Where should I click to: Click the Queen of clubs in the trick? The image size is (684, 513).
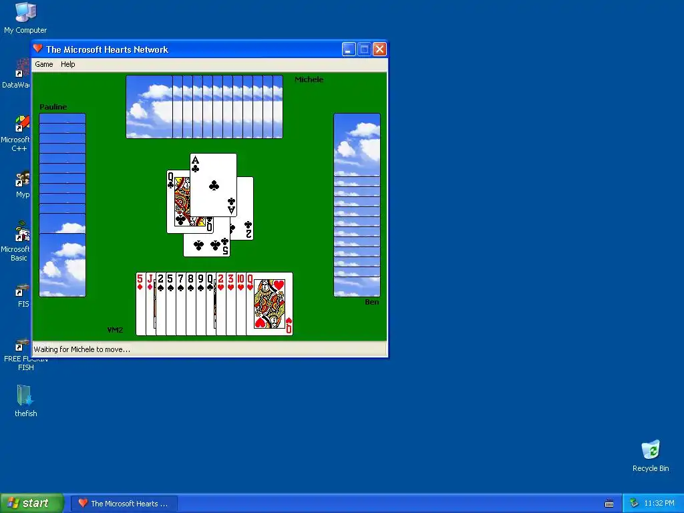coord(178,202)
